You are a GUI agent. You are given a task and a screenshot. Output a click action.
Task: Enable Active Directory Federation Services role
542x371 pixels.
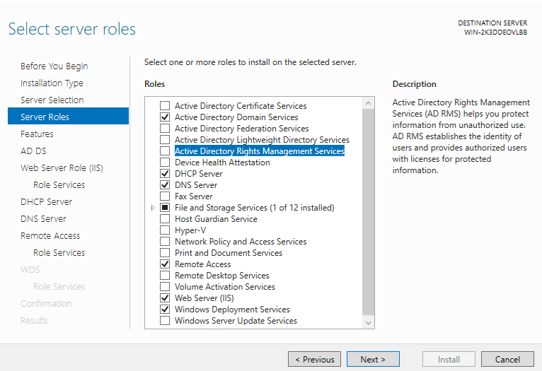(x=165, y=129)
